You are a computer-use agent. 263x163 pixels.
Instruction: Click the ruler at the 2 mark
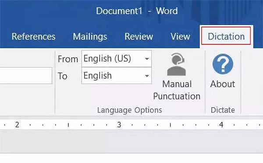click(17, 125)
